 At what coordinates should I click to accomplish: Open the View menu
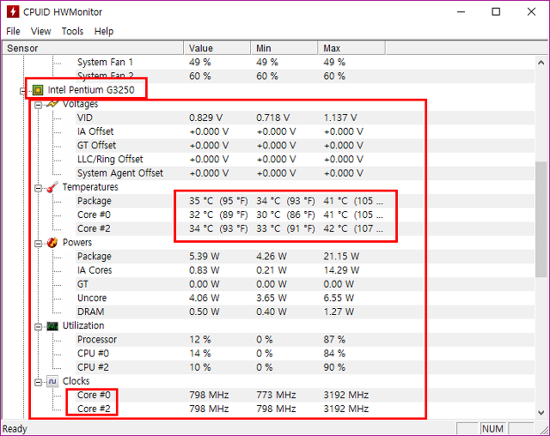(x=40, y=32)
